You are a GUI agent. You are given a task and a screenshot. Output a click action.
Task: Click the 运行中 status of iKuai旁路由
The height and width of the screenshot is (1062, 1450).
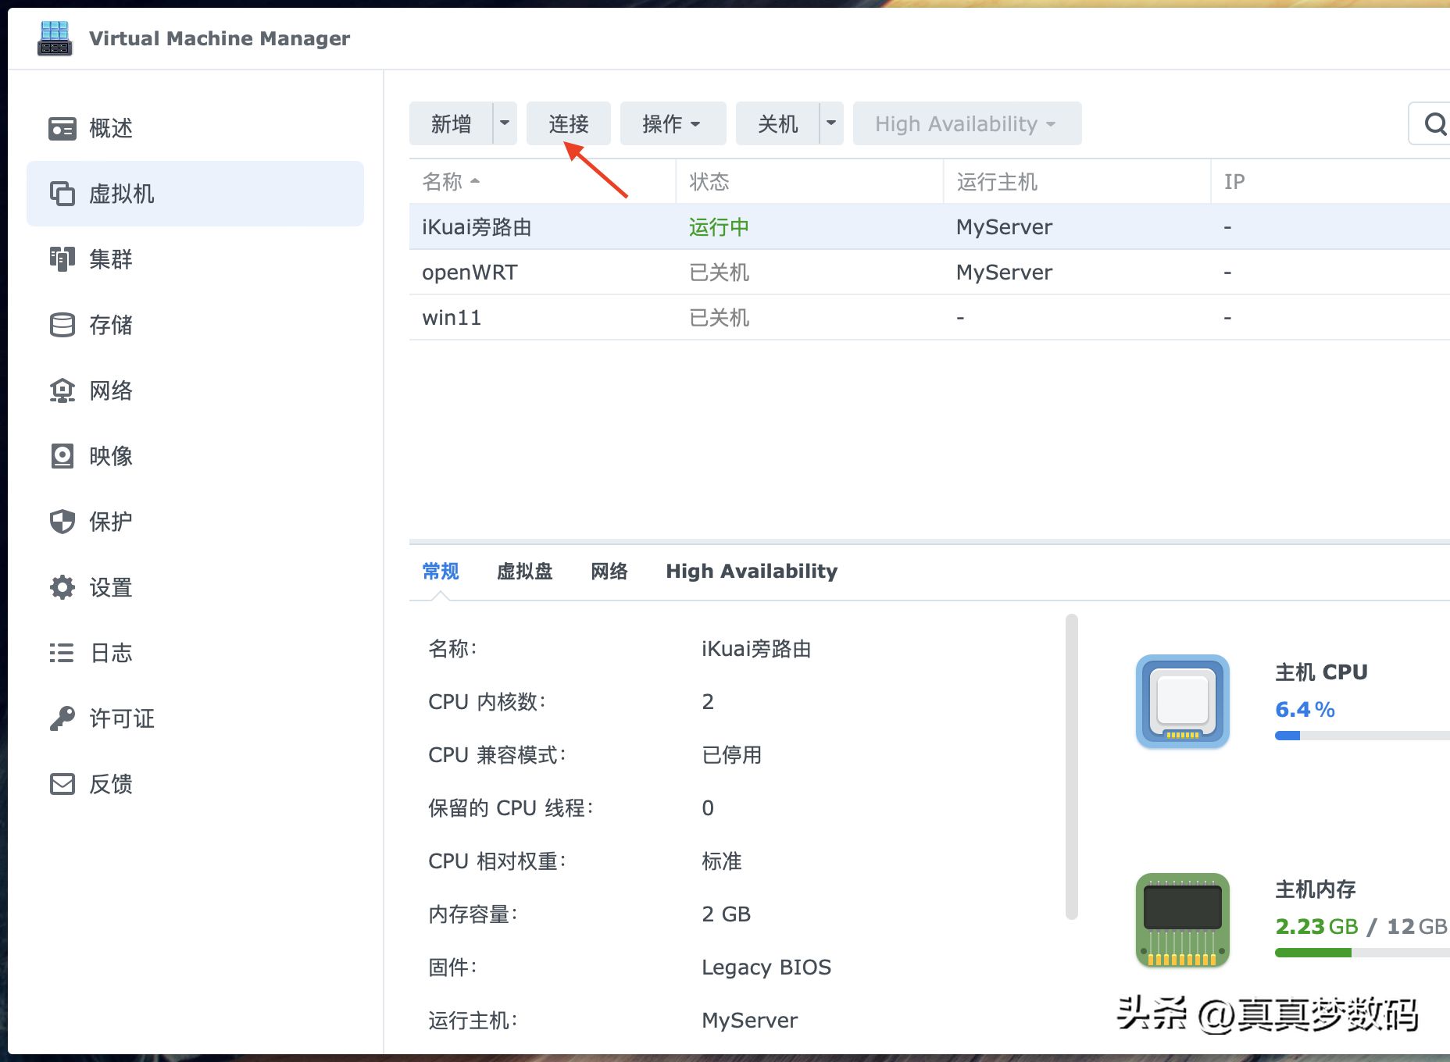coord(719,227)
